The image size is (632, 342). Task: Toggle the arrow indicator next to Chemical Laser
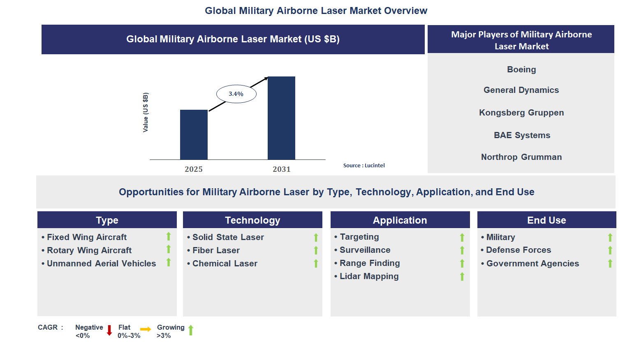(315, 263)
